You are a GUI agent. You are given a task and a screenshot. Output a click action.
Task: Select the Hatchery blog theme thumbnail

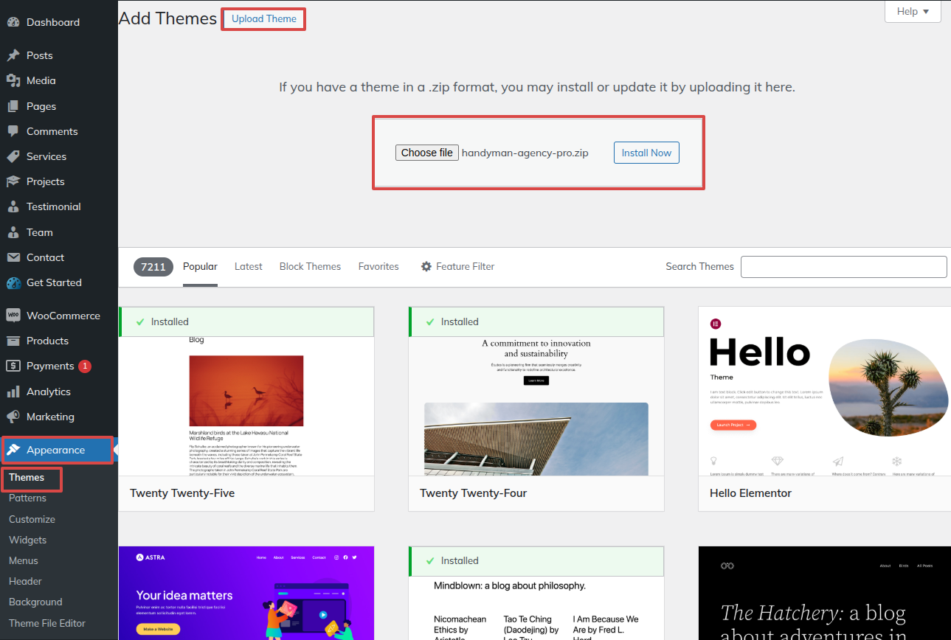(x=825, y=593)
